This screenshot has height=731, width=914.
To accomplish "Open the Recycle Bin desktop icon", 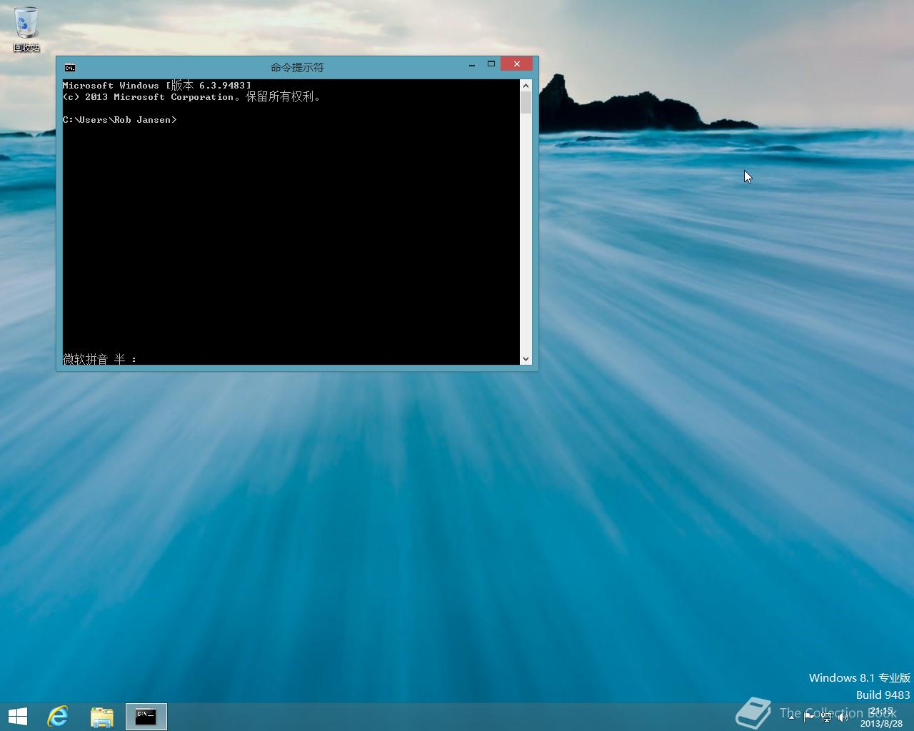I will click(26, 29).
